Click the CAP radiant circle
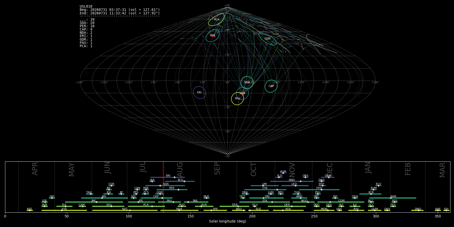The height and width of the screenshot is (227, 454). click(x=271, y=86)
